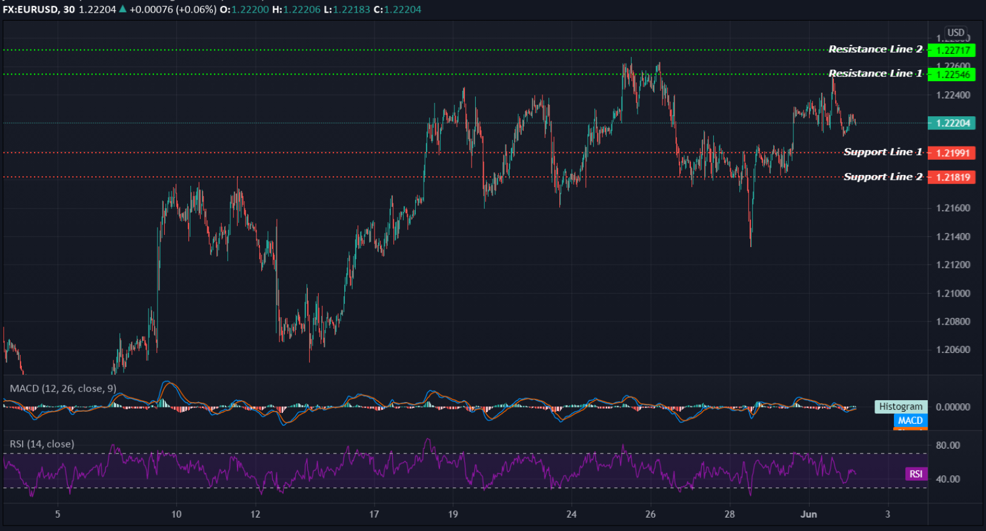Screen dimensions: 986x531
Task: Click the Histogram label in the MACD pane
Action: pyautogui.click(x=901, y=407)
